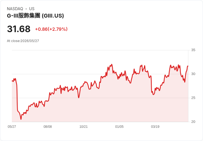The height and width of the screenshot is (141, 203).
Task: Click the 25 y-axis price label
Action: click(193, 98)
